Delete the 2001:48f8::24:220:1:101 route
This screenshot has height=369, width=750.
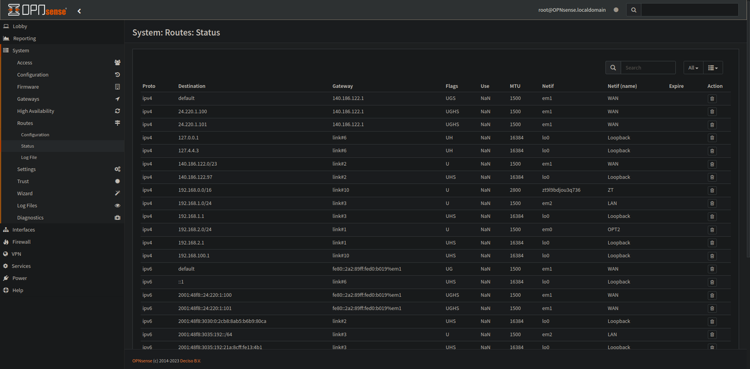pyautogui.click(x=712, y=308)
